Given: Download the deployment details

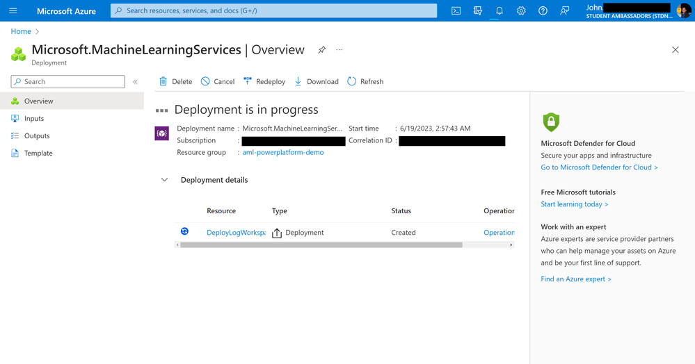Looking at the screenshot, I should pyautogui.click(x=317, y=81).
